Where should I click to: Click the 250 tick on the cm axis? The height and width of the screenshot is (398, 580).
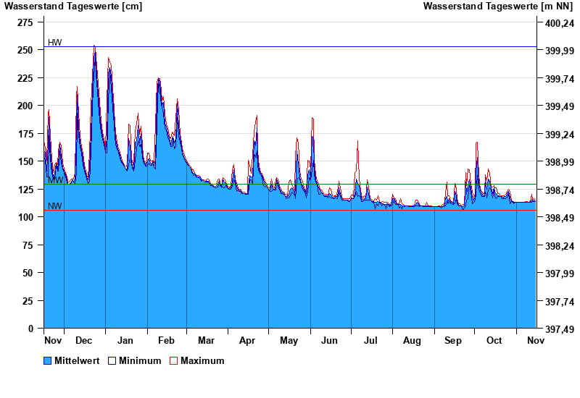pos(25,50)
